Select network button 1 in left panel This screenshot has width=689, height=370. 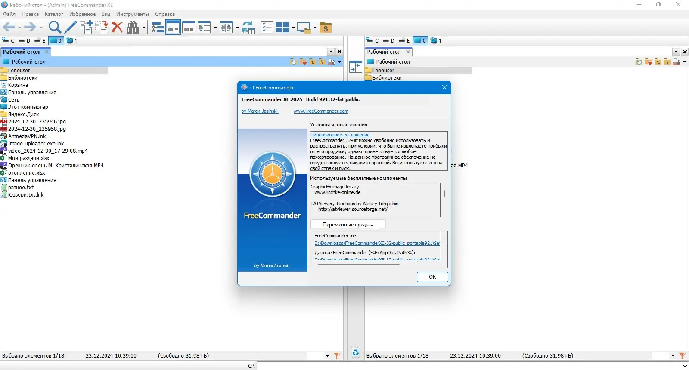[x=72, y=40]
